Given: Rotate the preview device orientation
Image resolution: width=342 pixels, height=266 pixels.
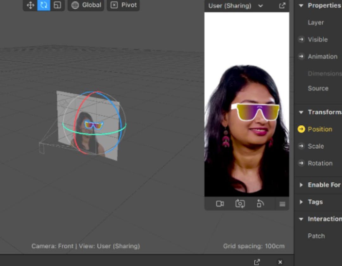Looking at the screenshot, I should (x=260, y=204).
